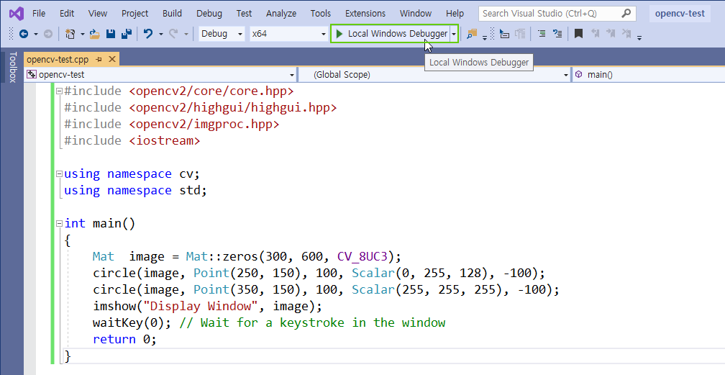The width and height of the screenshot is (725, 375).
Task: Open the Extensions menu
Action: 365,14
